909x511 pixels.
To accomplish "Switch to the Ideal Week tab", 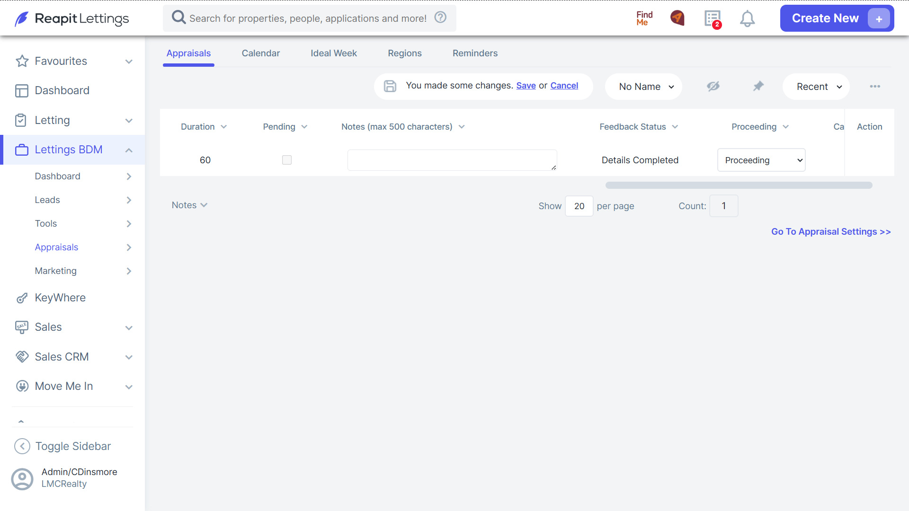I will (334, 53).
